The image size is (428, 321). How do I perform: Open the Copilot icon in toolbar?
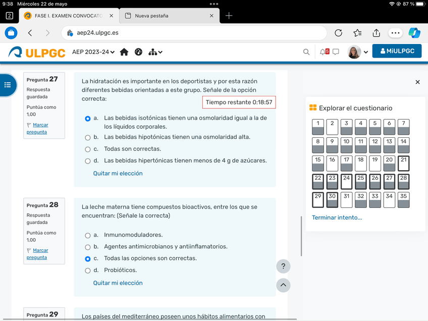pyautogui.click(x=414, y=33)
